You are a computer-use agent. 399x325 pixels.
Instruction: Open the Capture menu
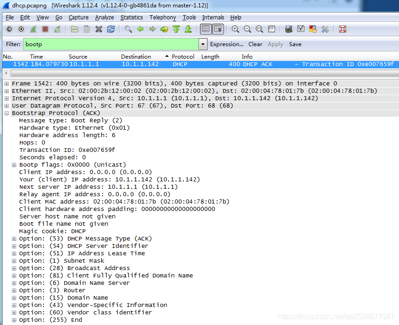(79, 17)
